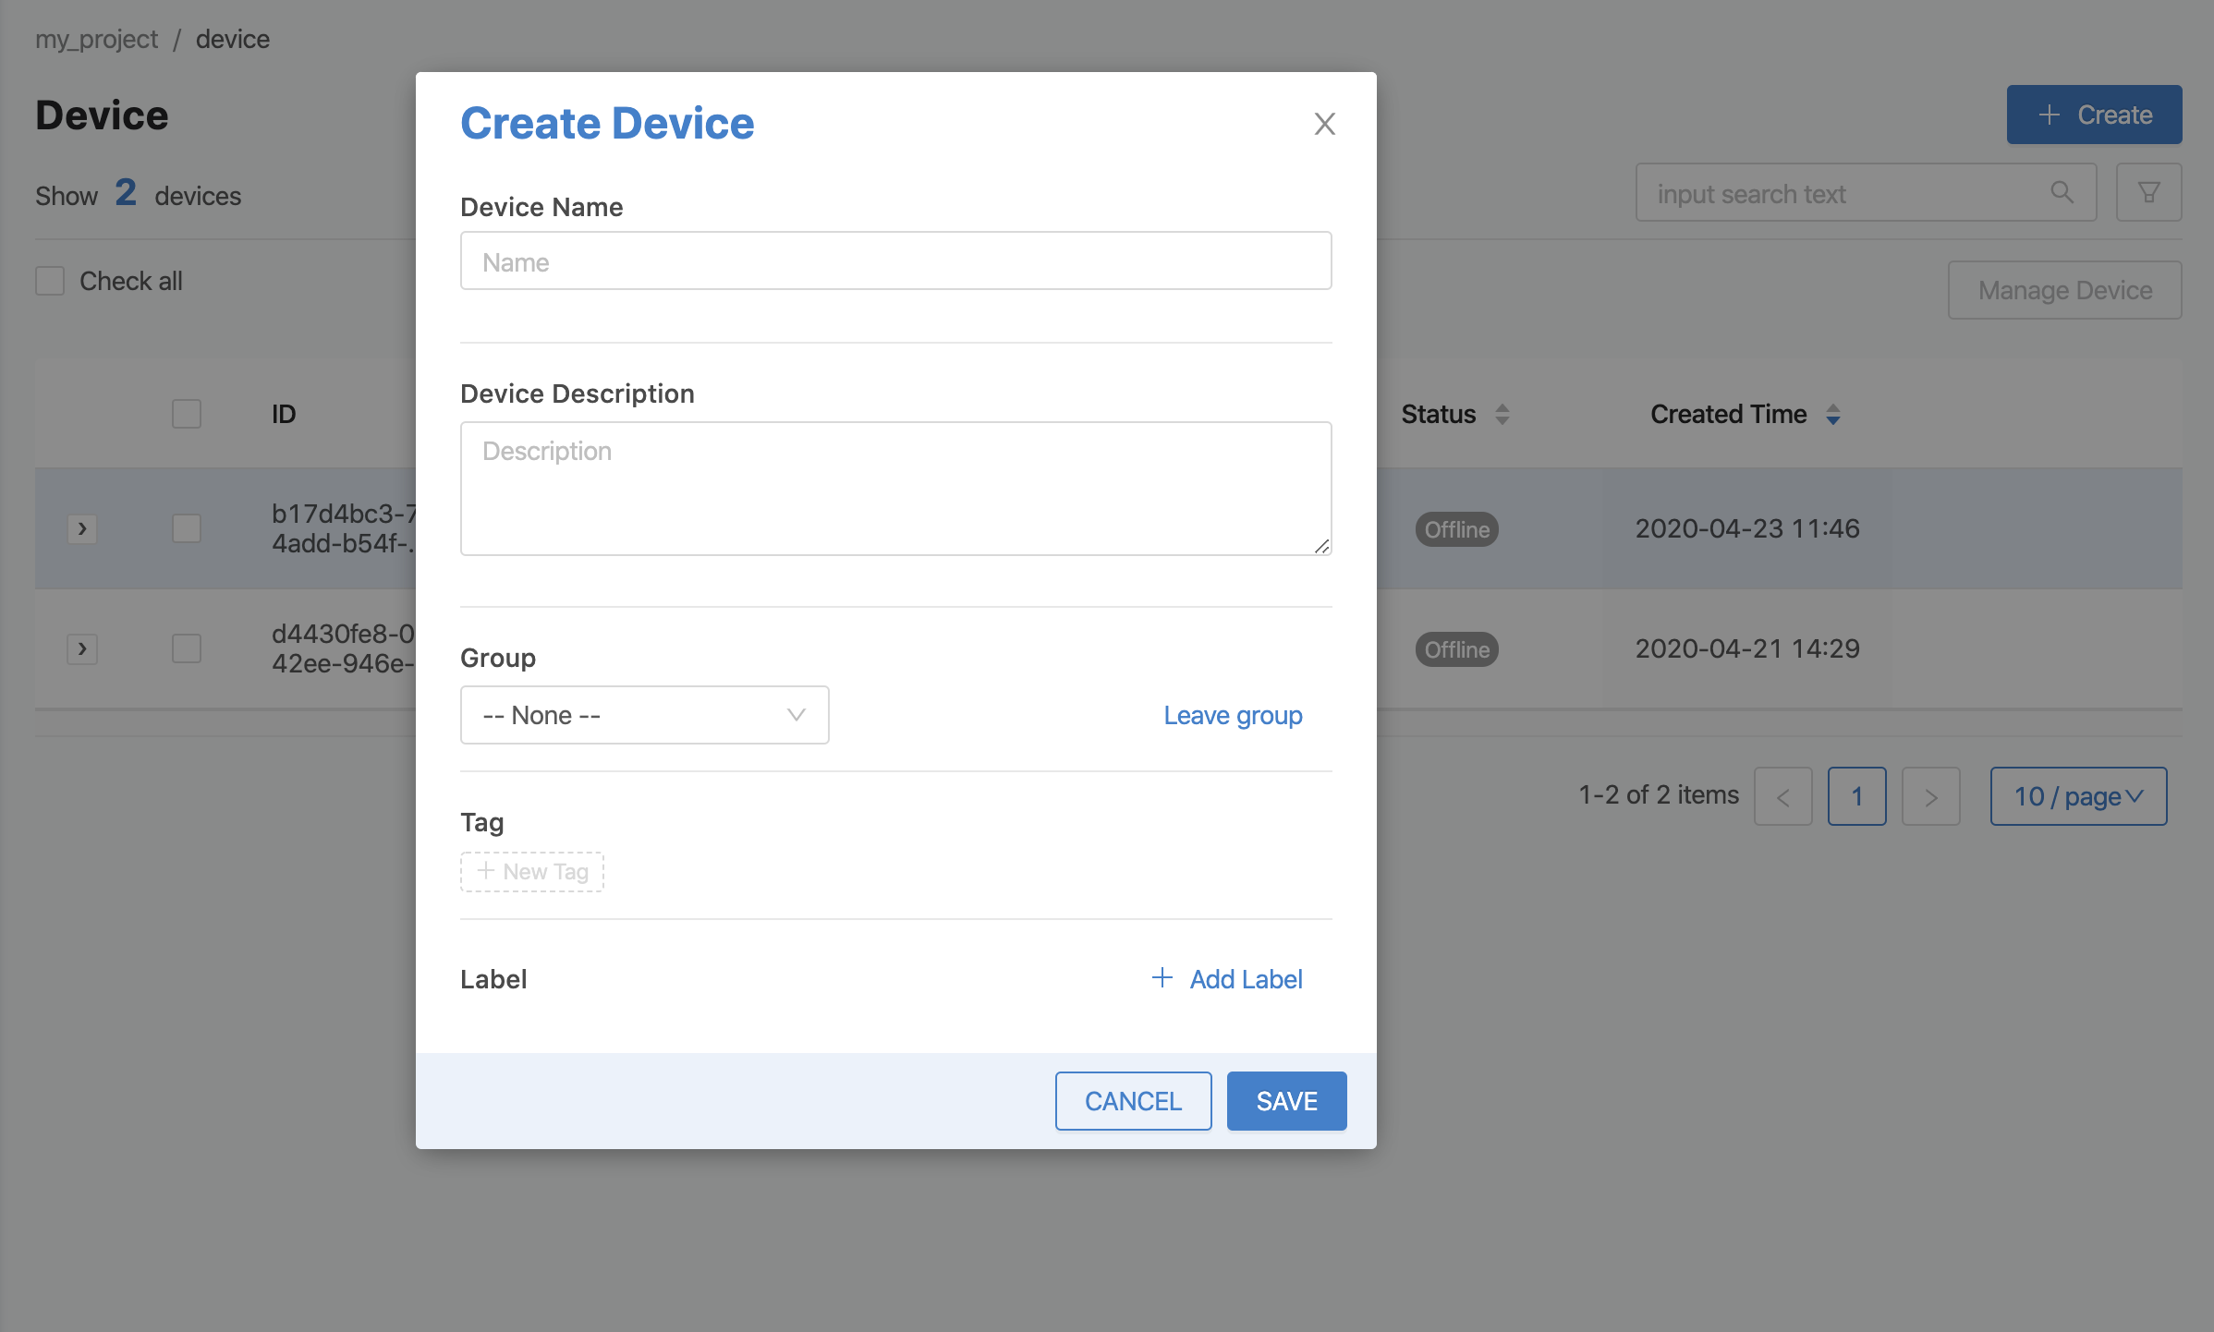Toggle the Check all checkbox

click(50, 281)
